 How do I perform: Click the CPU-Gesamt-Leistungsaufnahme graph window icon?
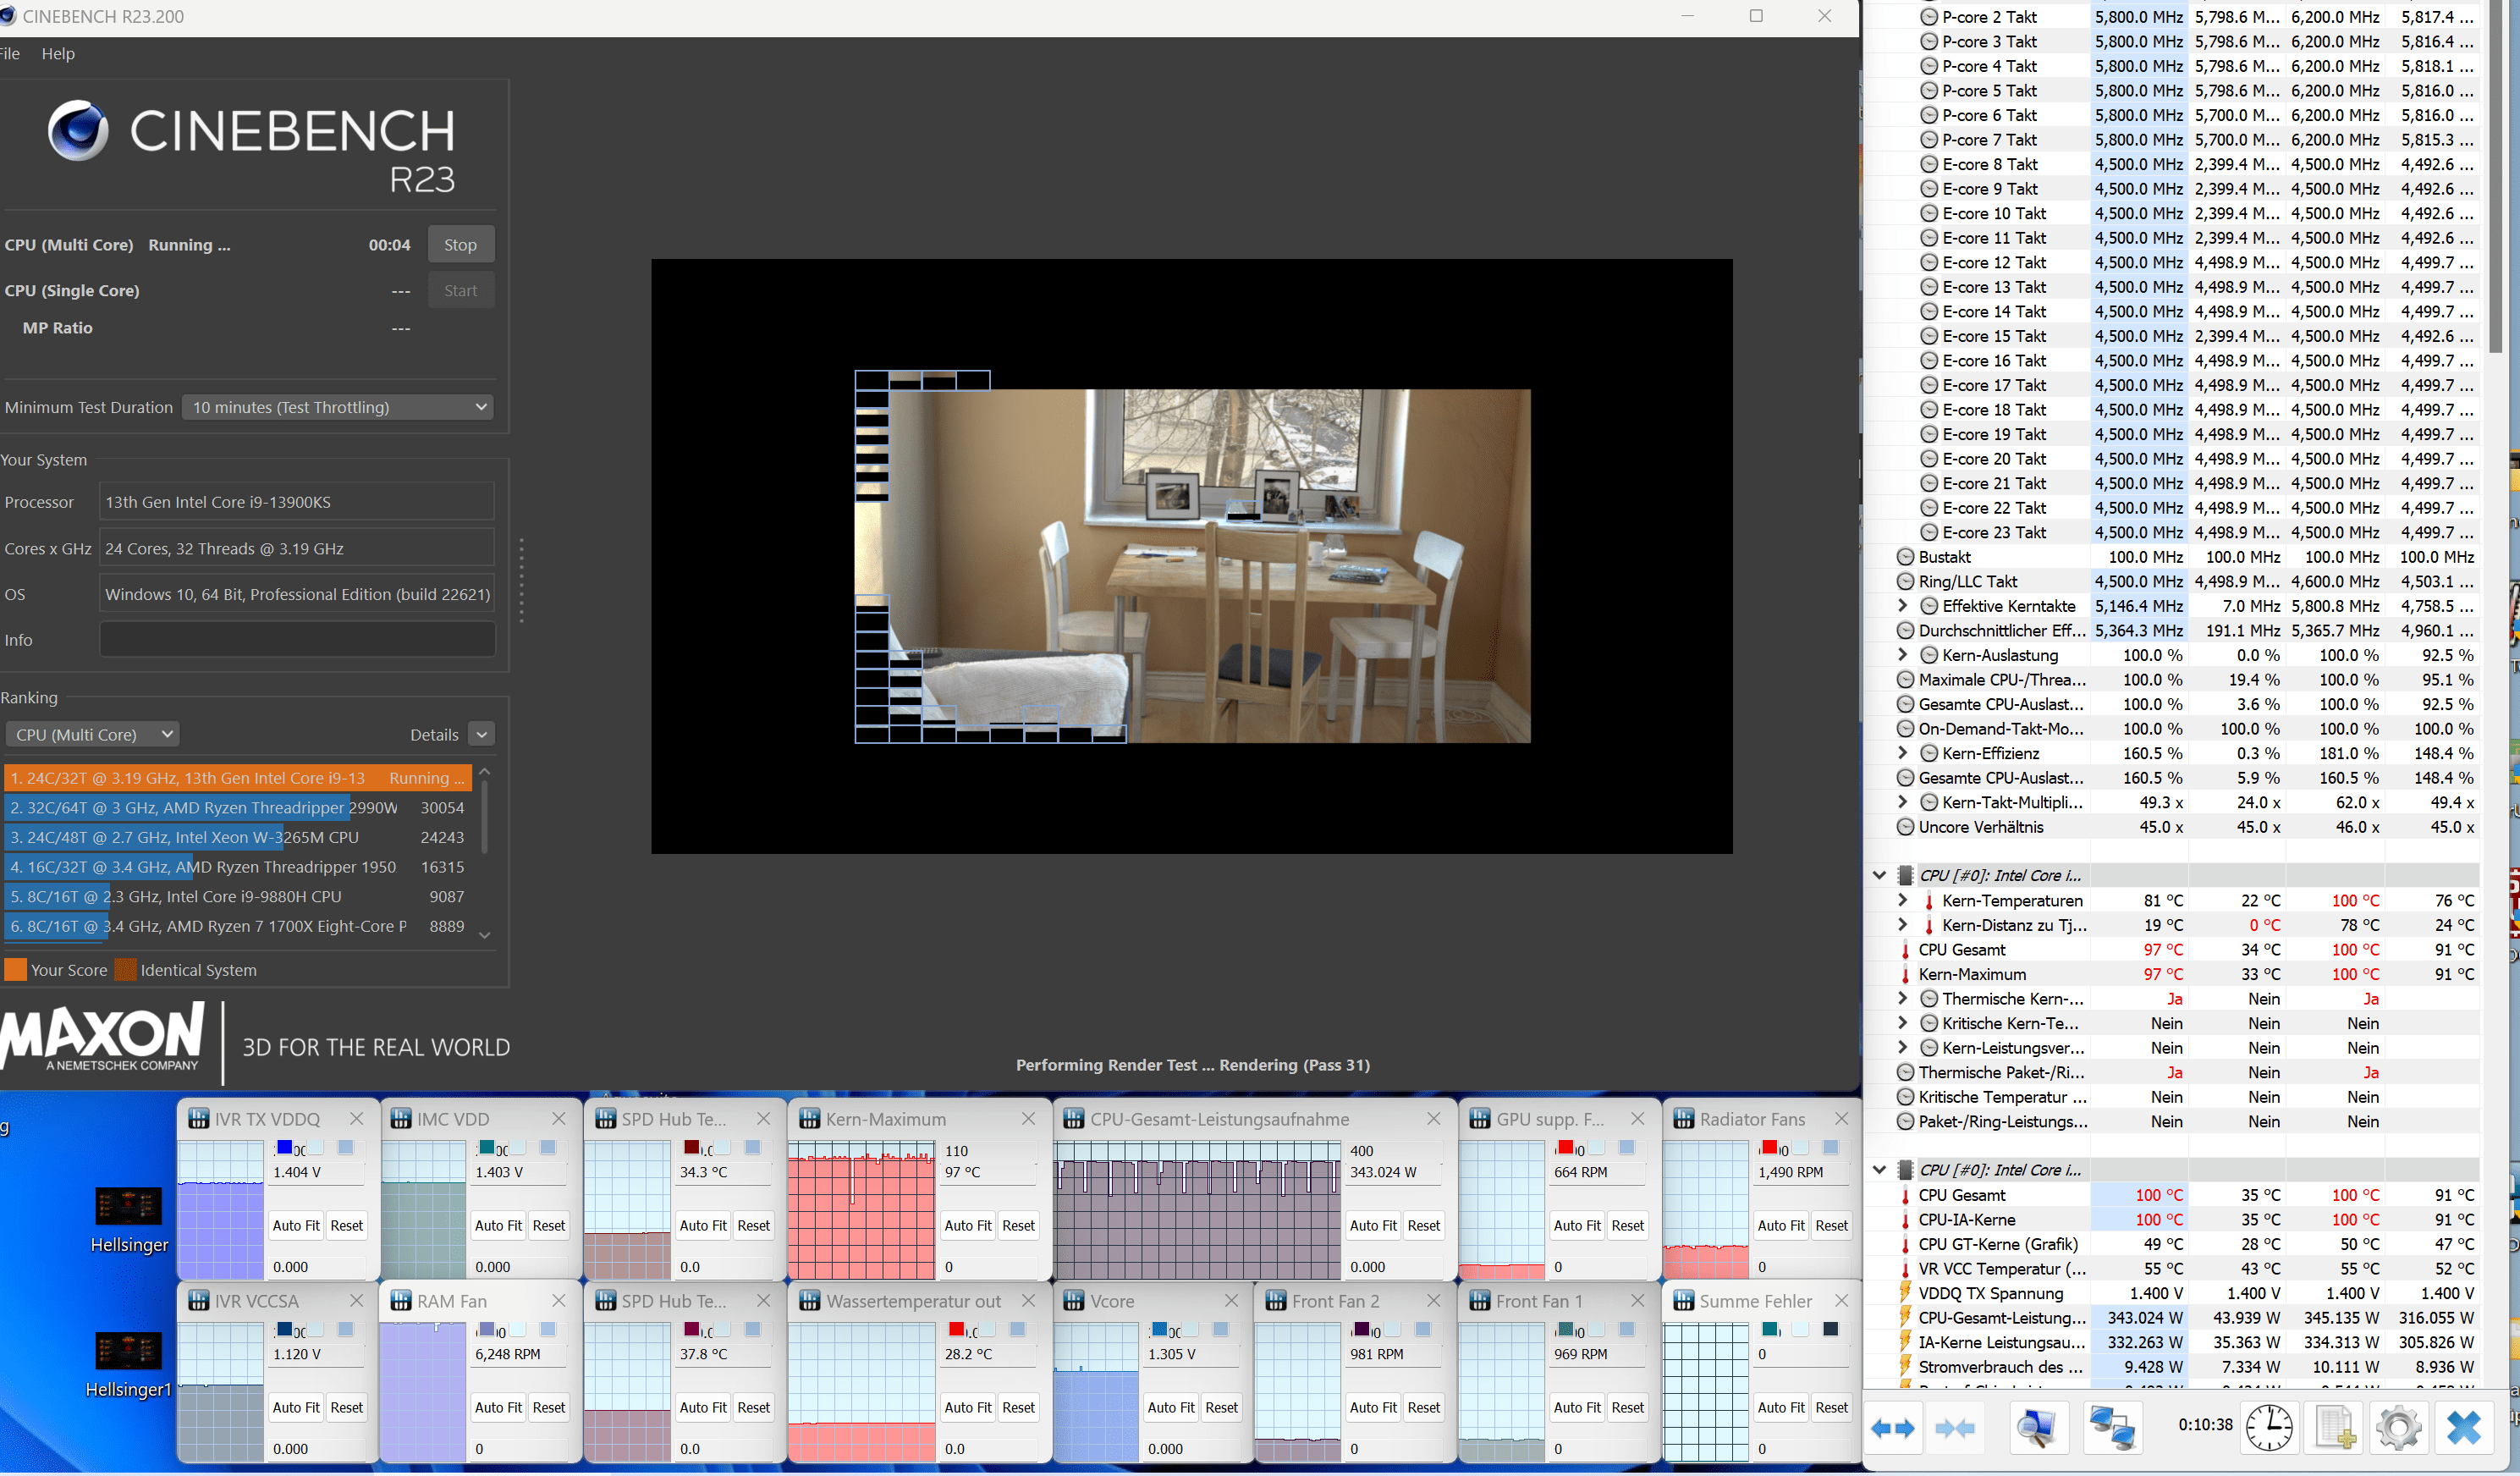(1074, 1119)
